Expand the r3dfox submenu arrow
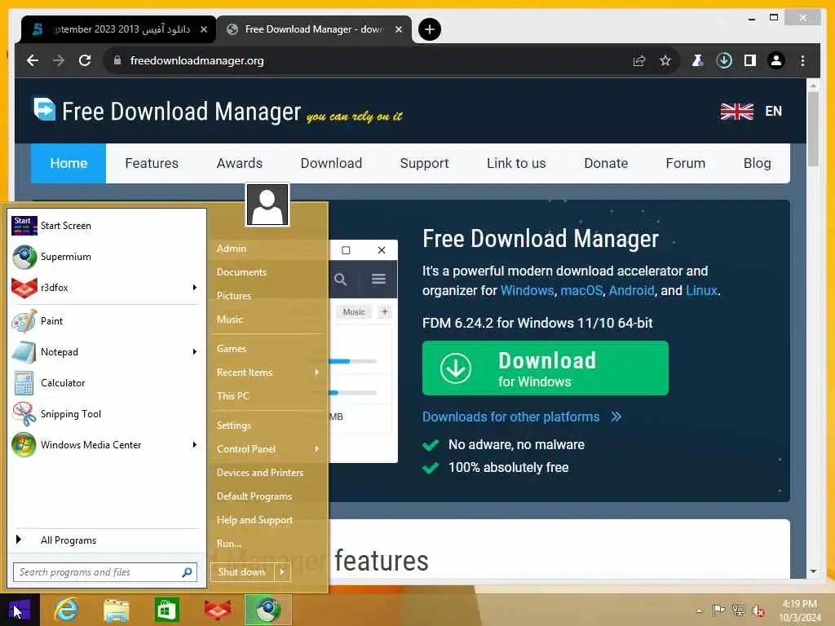This screenshot has height=626, width=835. 194,288
